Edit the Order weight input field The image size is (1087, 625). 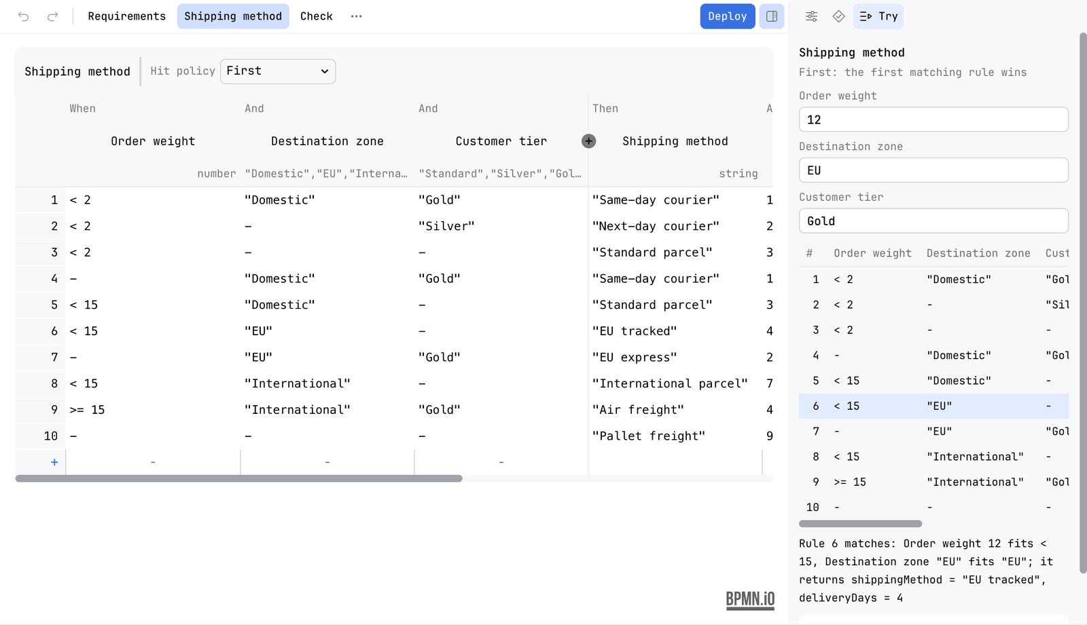pyautogui.click(x=933, y=119)
